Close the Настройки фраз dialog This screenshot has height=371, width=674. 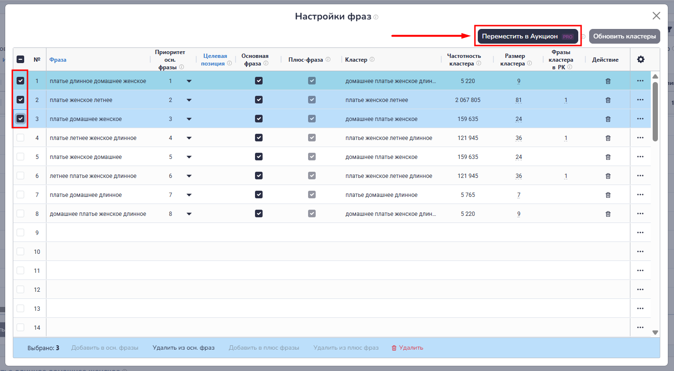pos(656,16)
